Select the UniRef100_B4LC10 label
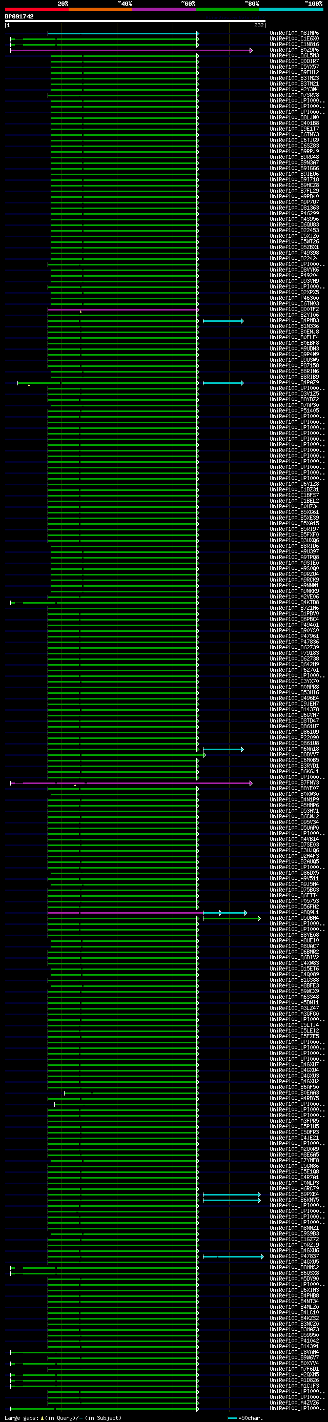The image size is (328, 1422). click(294, 1313)
